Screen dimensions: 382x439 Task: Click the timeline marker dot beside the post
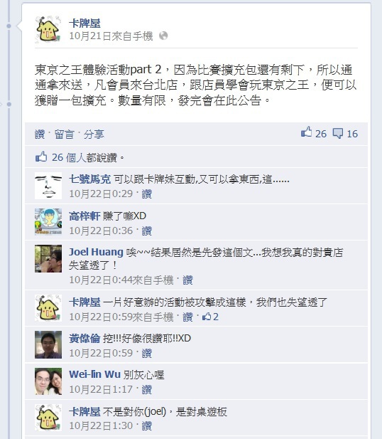pos(9,26)
